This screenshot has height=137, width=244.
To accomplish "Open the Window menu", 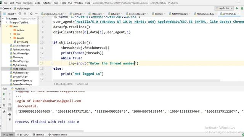I will 79,3.
